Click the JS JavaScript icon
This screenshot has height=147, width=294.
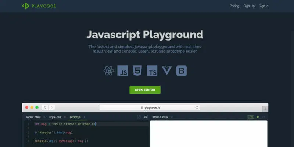[122, 71]
